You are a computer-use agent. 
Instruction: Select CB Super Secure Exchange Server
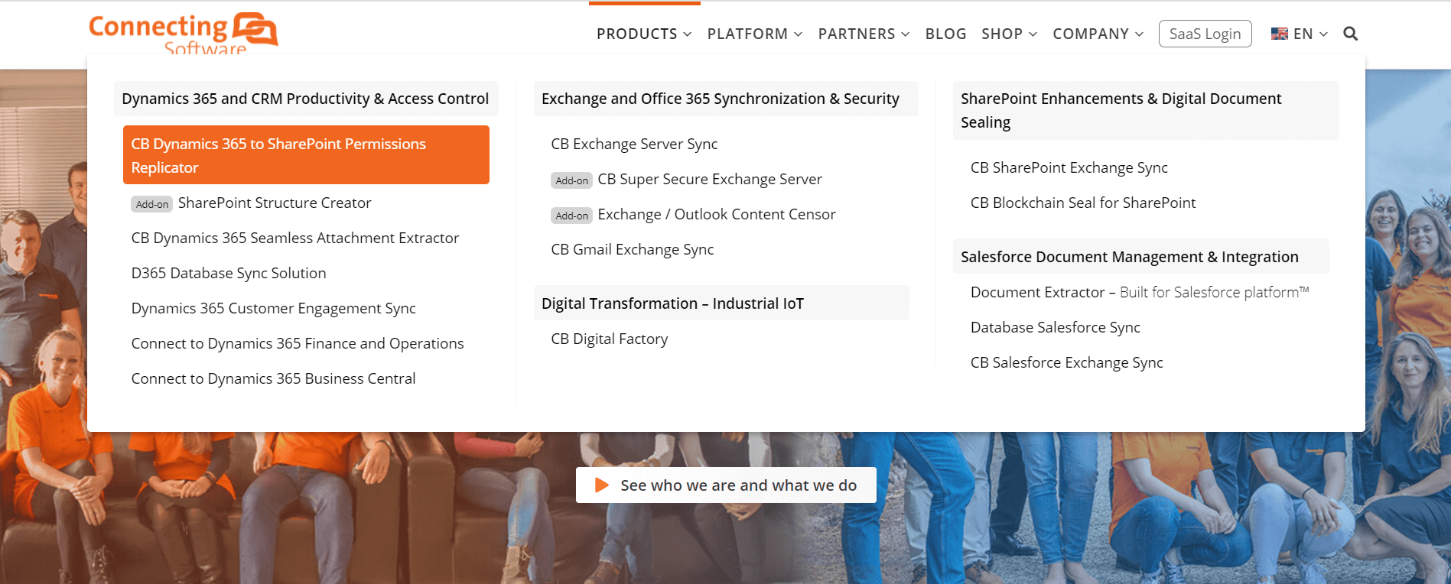[x=710, y=179]
